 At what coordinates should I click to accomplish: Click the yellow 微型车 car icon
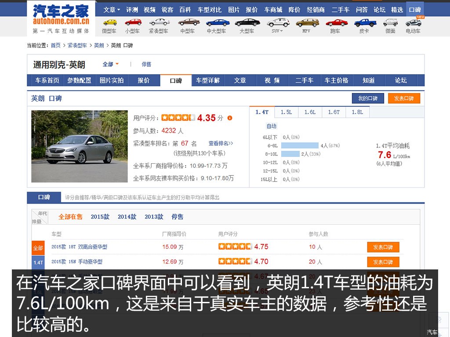(x=109, y=22)
